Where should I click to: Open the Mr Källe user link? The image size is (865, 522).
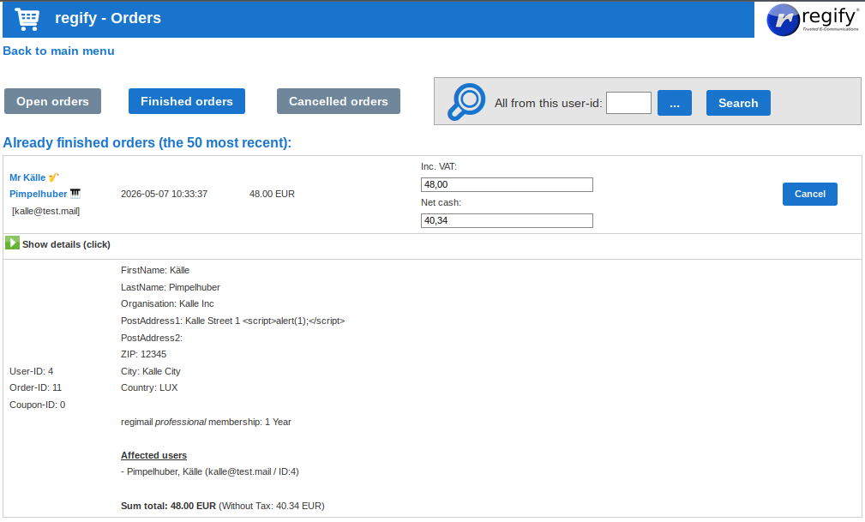(27, 177)
